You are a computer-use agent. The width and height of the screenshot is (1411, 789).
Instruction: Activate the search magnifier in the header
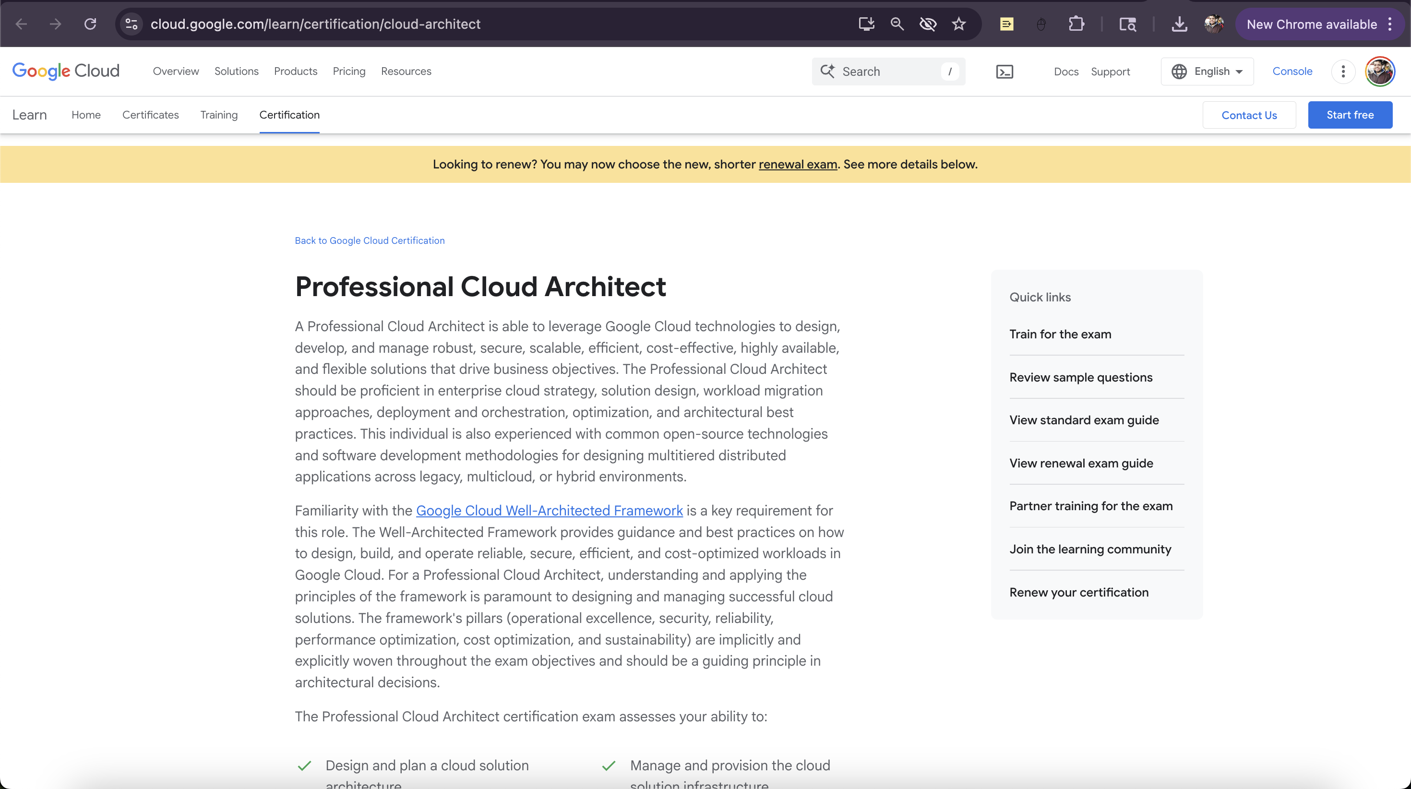(x=828, y=71)
